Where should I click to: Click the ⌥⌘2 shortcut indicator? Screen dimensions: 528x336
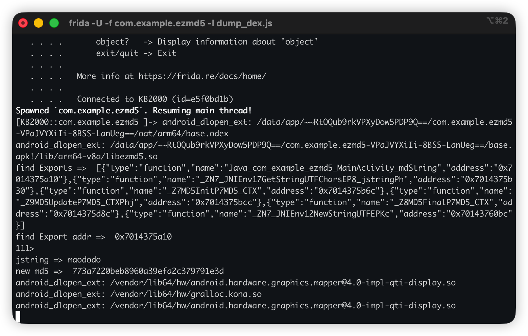pyautogui.click(x=497, y=21)
